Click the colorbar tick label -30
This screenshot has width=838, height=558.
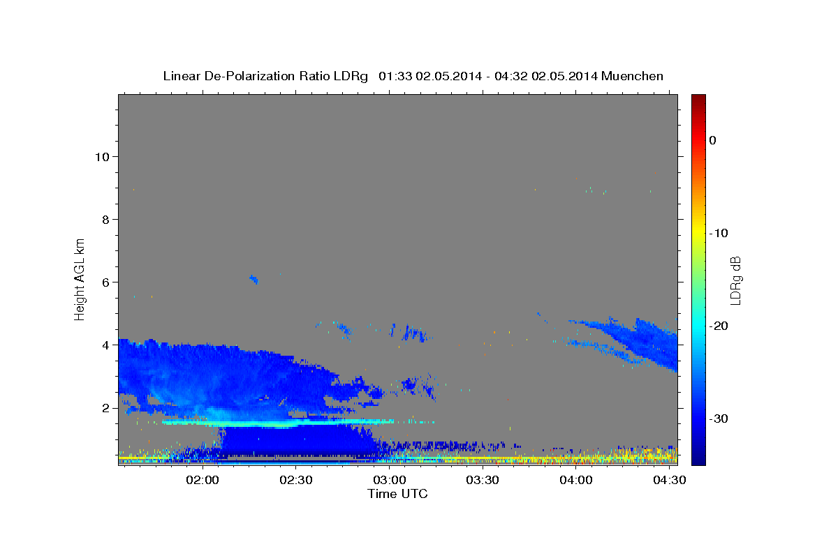719,418
